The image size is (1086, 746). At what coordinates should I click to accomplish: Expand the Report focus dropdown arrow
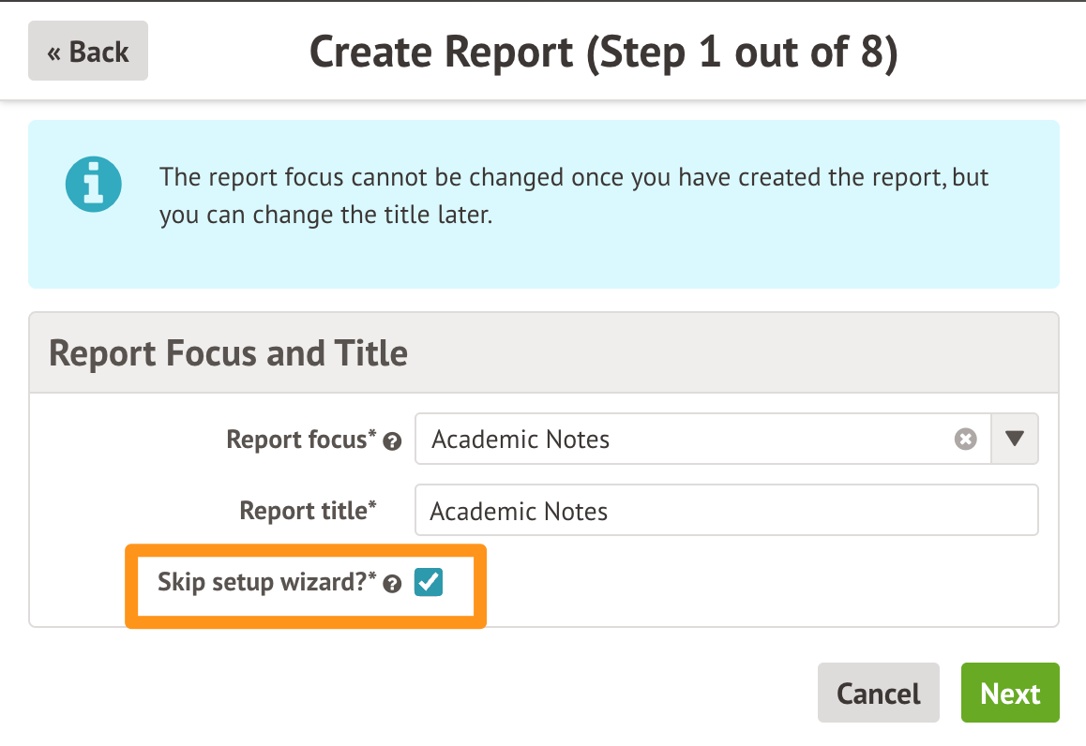[1015, 440]
